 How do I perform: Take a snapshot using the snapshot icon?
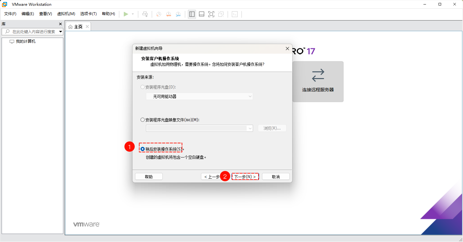tap(158, 14)
